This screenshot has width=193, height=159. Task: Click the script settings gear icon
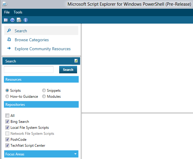[19, 20]
